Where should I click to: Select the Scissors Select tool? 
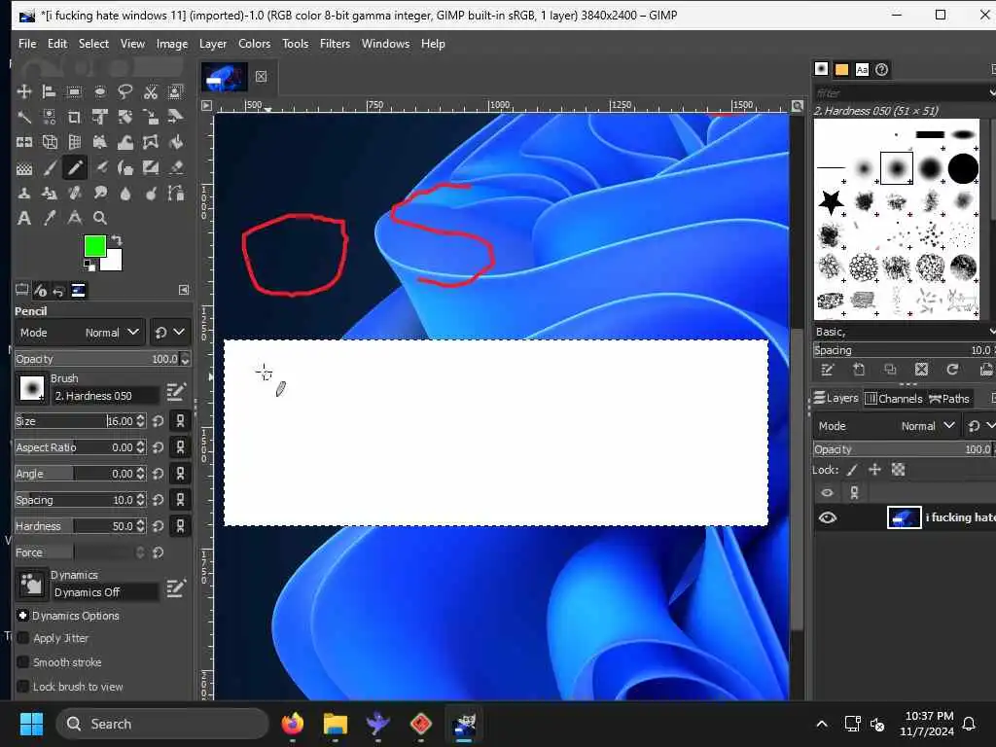click(151, 91)
